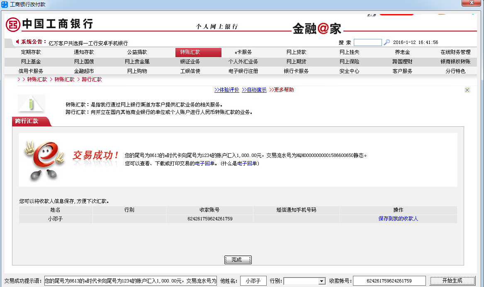Viewport: 484px width, 287px height.
Task: Click the info icon beside 转账汇款 description
Action: pos(31,104)
